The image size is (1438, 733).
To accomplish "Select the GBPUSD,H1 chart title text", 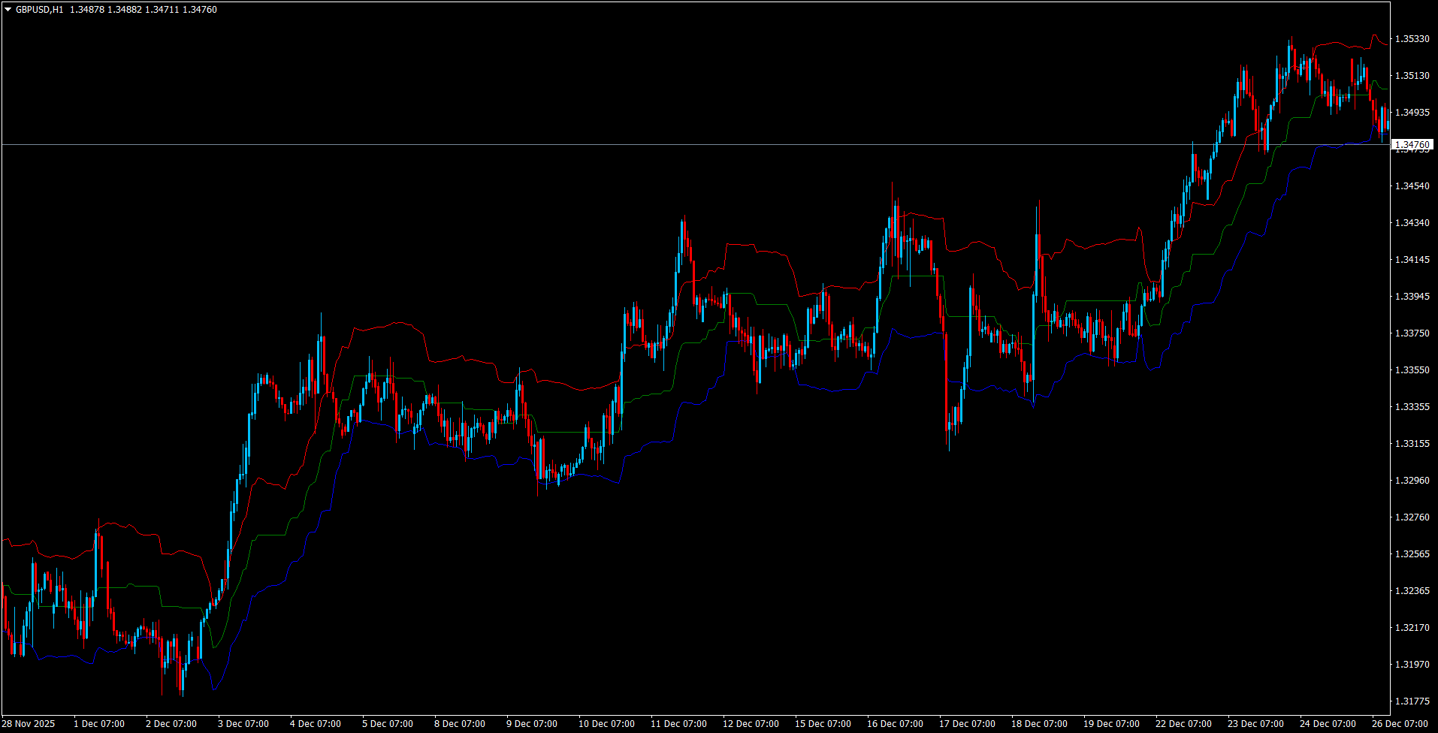I will 40,10.
